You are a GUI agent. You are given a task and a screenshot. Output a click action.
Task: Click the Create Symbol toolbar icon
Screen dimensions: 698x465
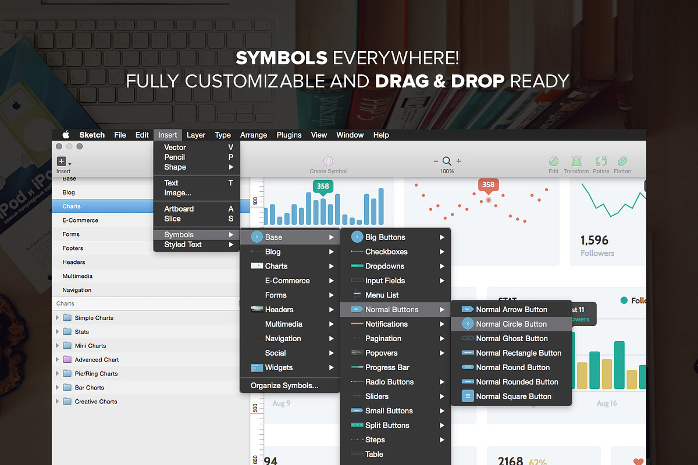tap(328, 161)
